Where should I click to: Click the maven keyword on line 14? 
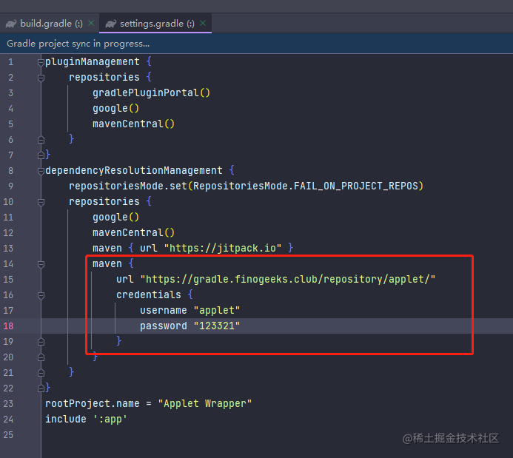coord(107,264)
